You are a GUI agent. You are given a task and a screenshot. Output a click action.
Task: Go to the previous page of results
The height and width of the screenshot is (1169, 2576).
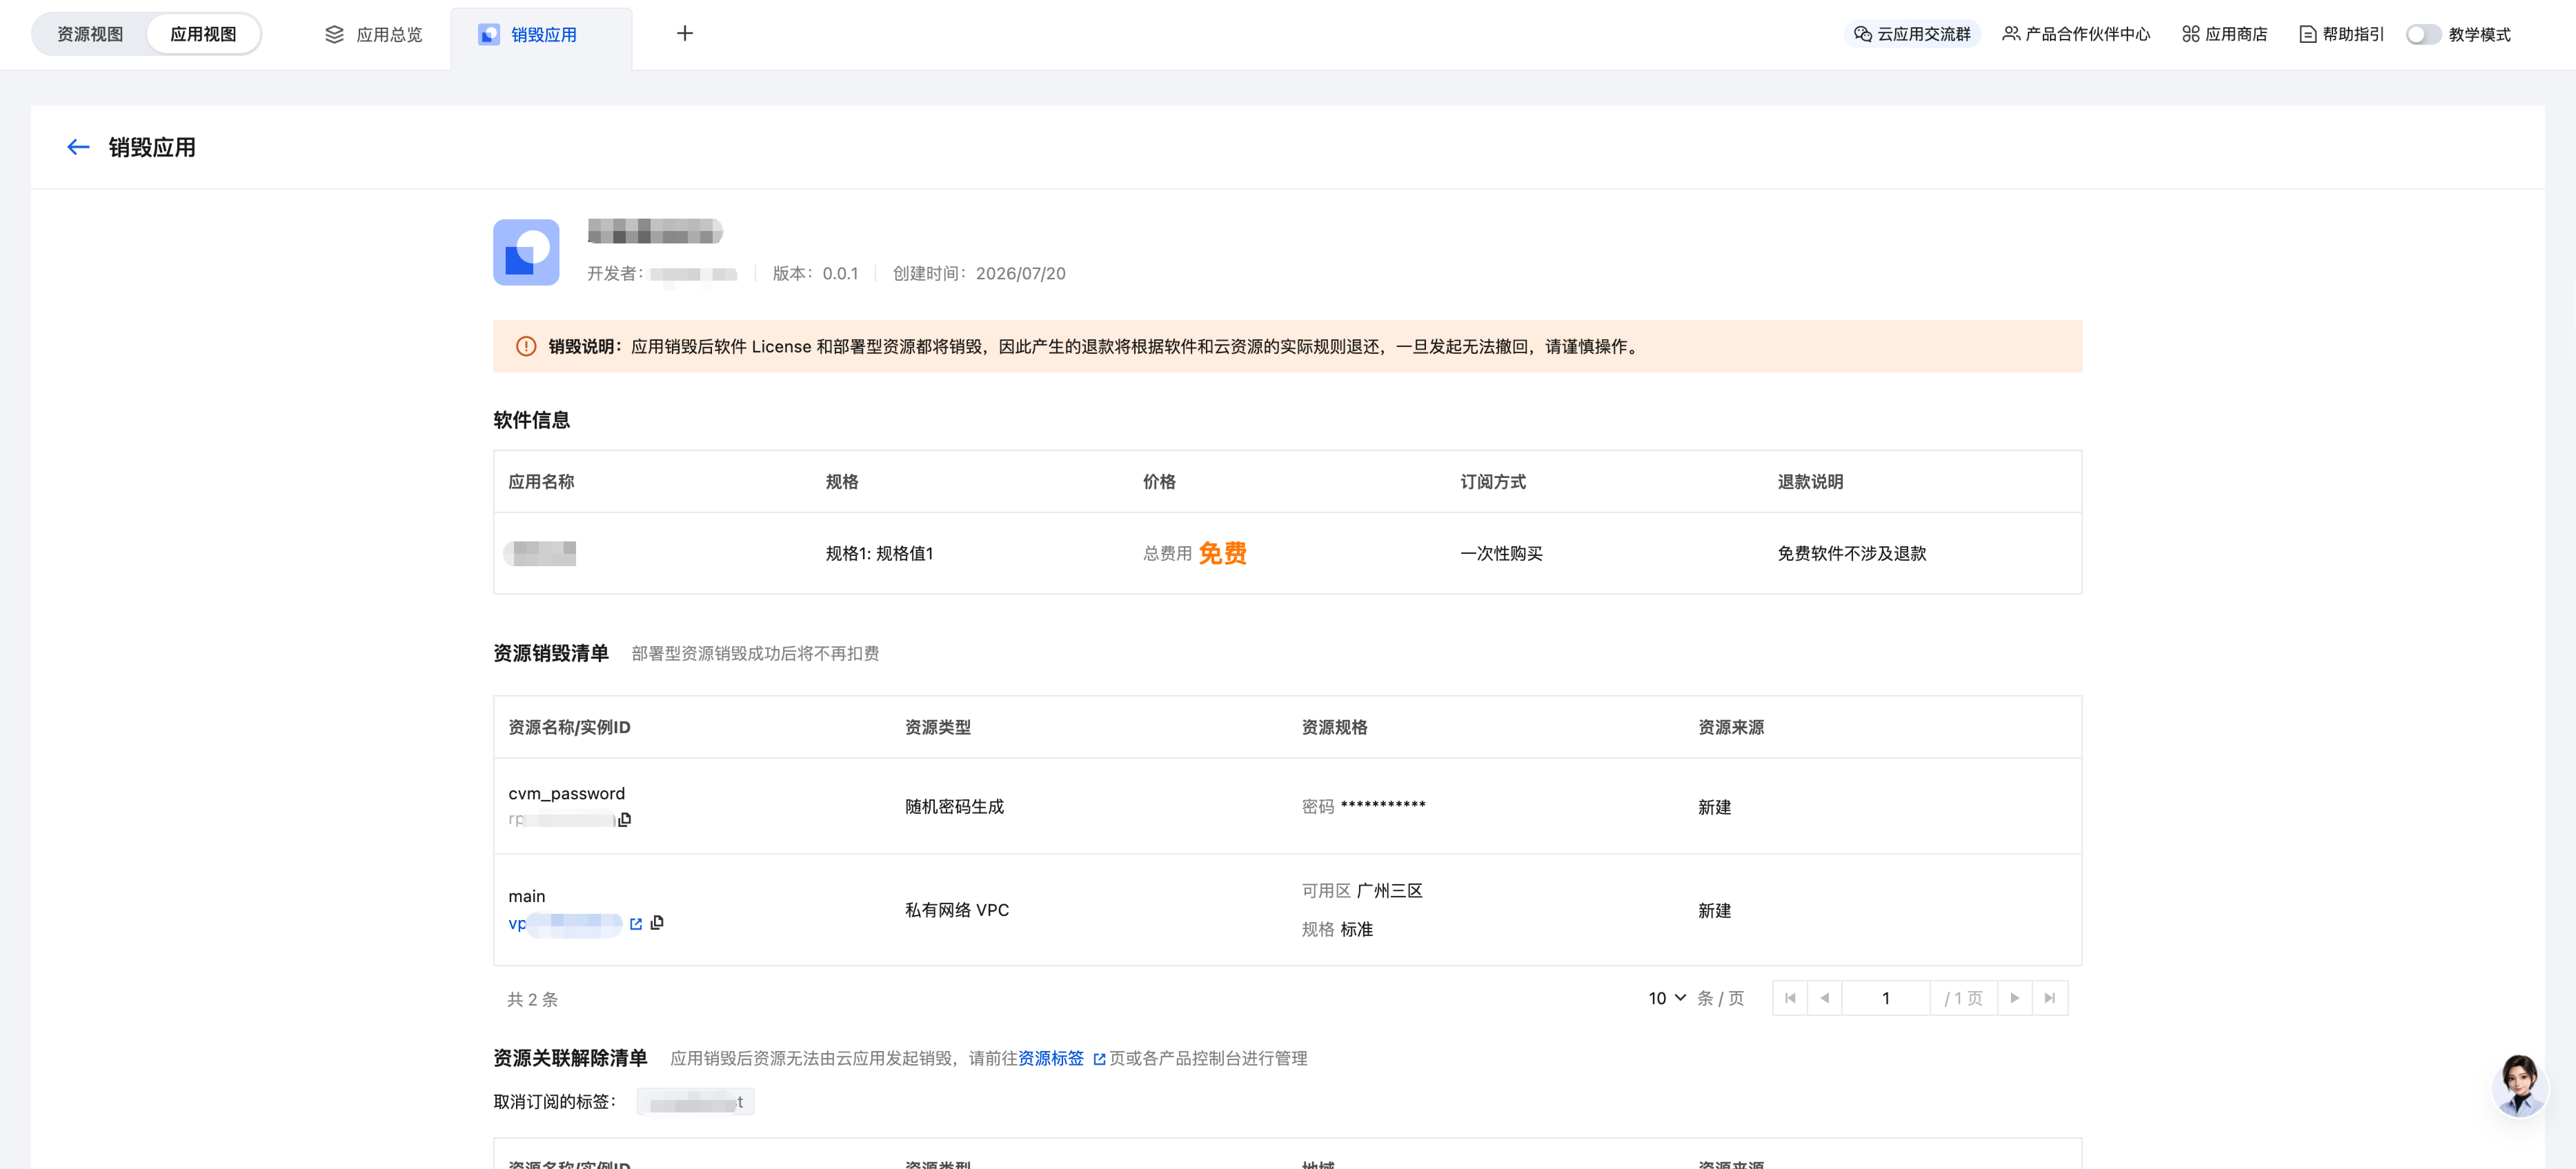tap(1825, 998)
